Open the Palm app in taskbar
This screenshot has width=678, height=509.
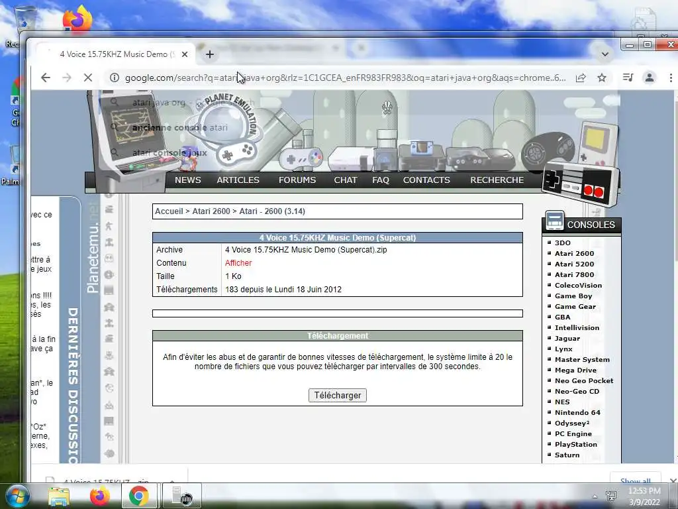pyautogui.click(x=181, y=496)
